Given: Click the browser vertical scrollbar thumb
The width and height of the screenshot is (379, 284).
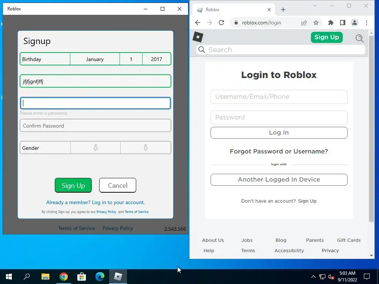Looking at the screenshot, I should (371, 128).
